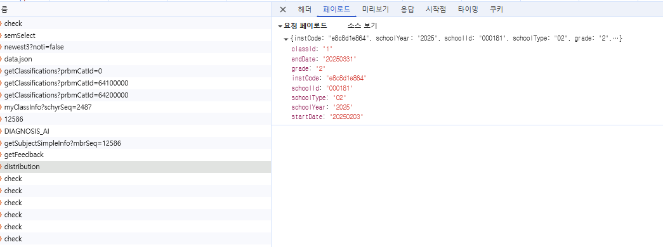Click the startDate value "20250203"
This screenshot has height=247, width=663.
point(346,117)
